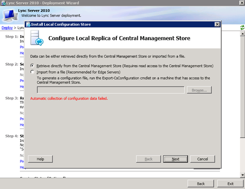Click the green refresh icon in Deployment Wizard

click(x=242, y=28)
